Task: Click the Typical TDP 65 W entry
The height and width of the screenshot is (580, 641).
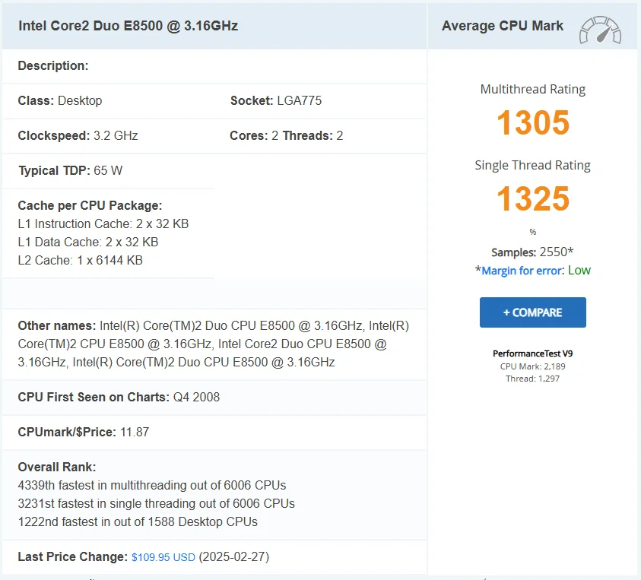Action: tap(70, 170)
